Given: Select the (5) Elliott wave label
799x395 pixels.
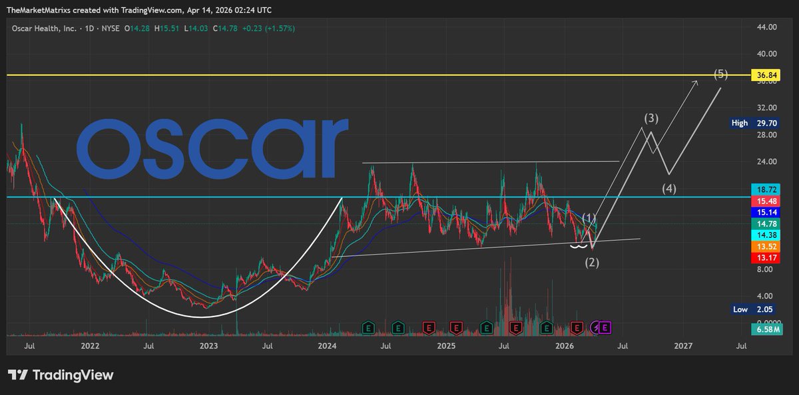Looking at the screenshot, I should point(720,74).
